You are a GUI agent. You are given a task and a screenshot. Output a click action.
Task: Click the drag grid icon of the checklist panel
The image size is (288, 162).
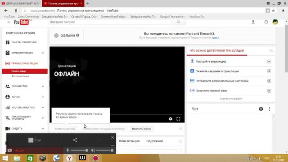point(271,51)
